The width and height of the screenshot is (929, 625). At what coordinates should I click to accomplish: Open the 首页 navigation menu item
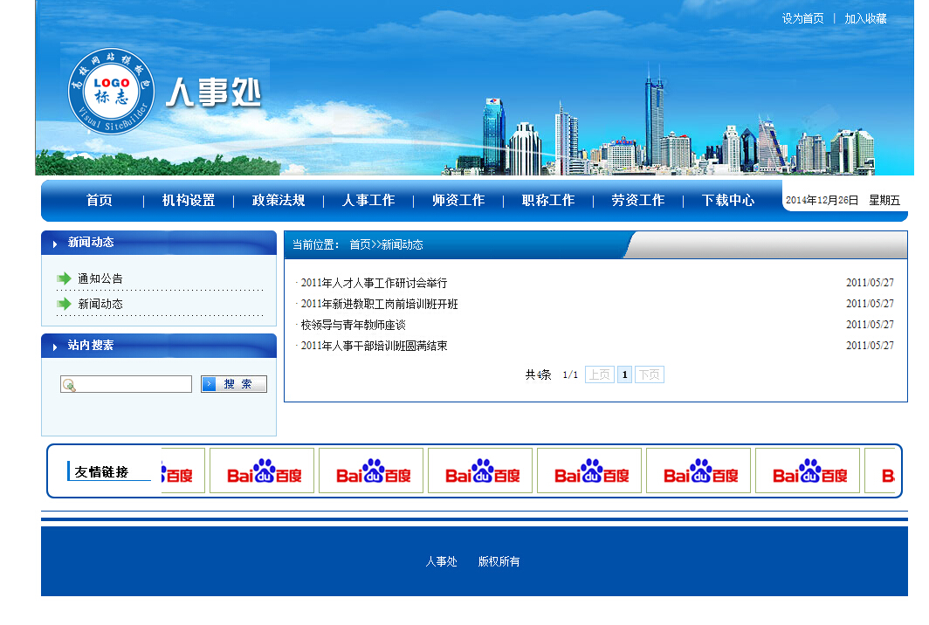click(99, 200)
